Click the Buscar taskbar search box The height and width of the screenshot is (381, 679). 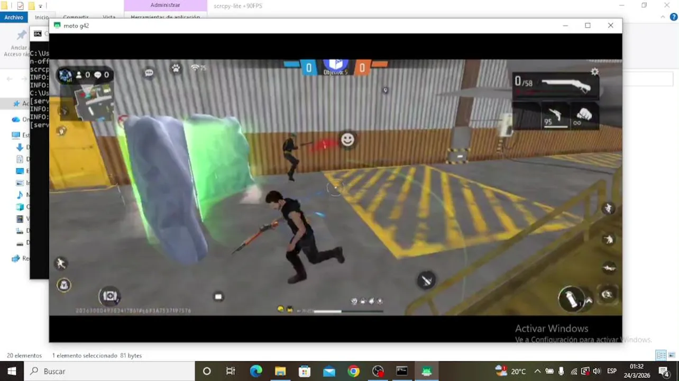tap(109, 371)
